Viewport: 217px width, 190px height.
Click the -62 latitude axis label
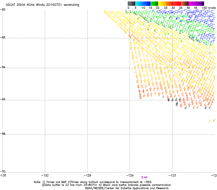pyautogui.click(x=3, y=37)
